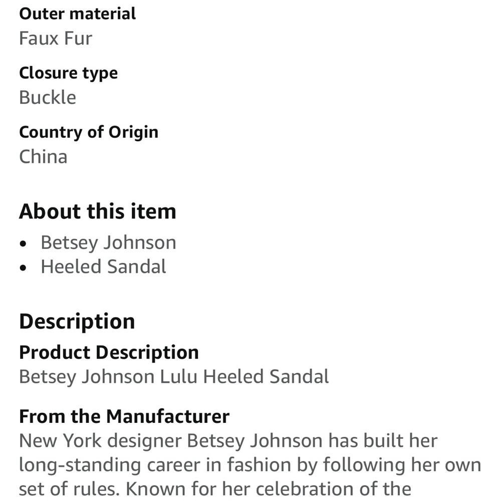Click the About this item heading
The height and width of the screenshot is (501, 501).
point(98,211)
